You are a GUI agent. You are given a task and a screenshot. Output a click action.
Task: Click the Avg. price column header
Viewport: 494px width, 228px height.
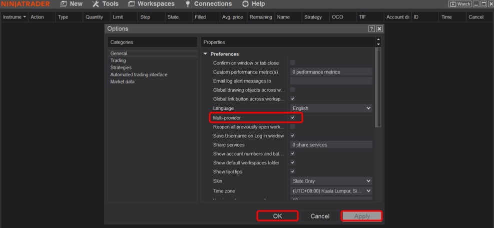point(233,17)
